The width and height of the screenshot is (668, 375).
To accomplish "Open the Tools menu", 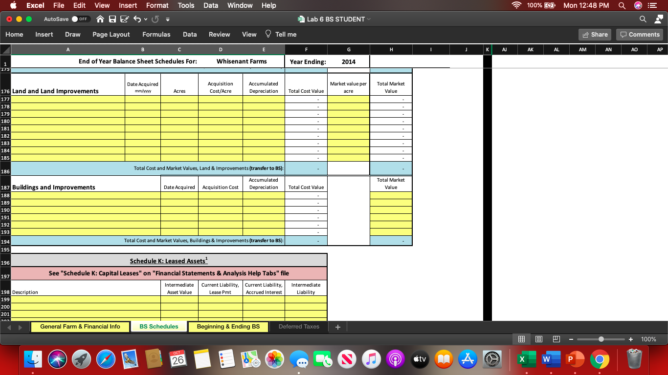I will pos(186,5).
